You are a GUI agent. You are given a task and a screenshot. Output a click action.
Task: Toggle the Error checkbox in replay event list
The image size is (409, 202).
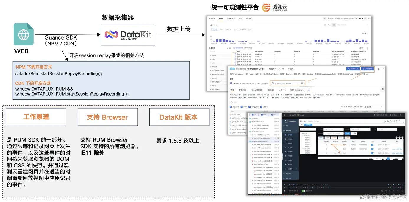272,115
